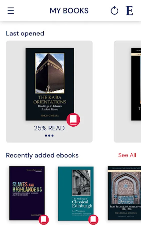The image size is (141, 225).
Task: Open Slaves and Highlanders book cover
Action: [27, 193]
